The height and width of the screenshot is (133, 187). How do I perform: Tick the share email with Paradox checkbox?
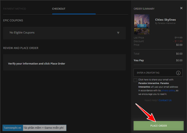pos(135,80)
